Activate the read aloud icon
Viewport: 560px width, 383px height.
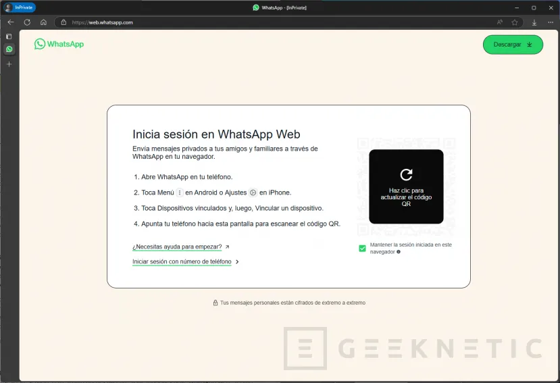500,22
